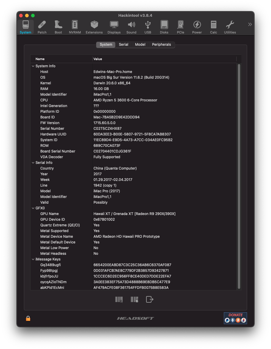The height and width of the screenshot is (349, 271).
Task: Click the Donate button
Action: click(235, 318)
